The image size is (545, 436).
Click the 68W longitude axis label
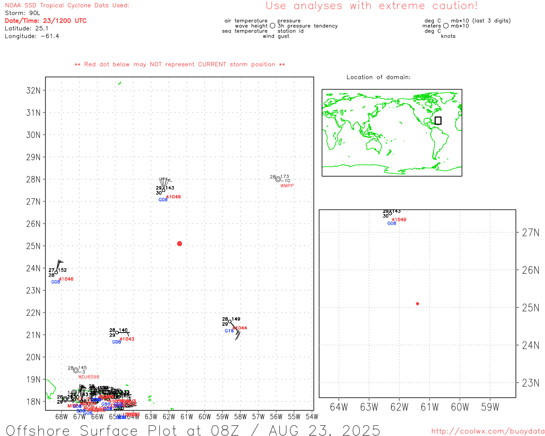click(61, 416)
